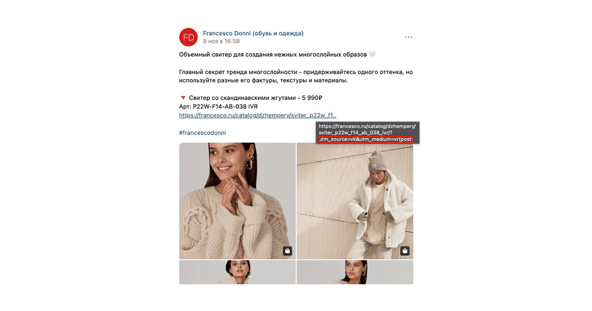This screenshot has width=592, height=311.
Task: Open the partially visible bottom-right photo
Action: tap(355, 272)
